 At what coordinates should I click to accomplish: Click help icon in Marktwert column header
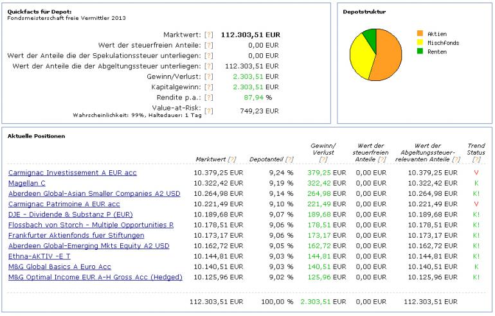coord(232,159)
